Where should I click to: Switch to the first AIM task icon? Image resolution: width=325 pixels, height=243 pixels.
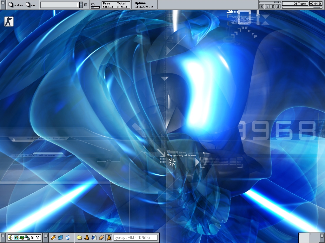click(87, 238)
